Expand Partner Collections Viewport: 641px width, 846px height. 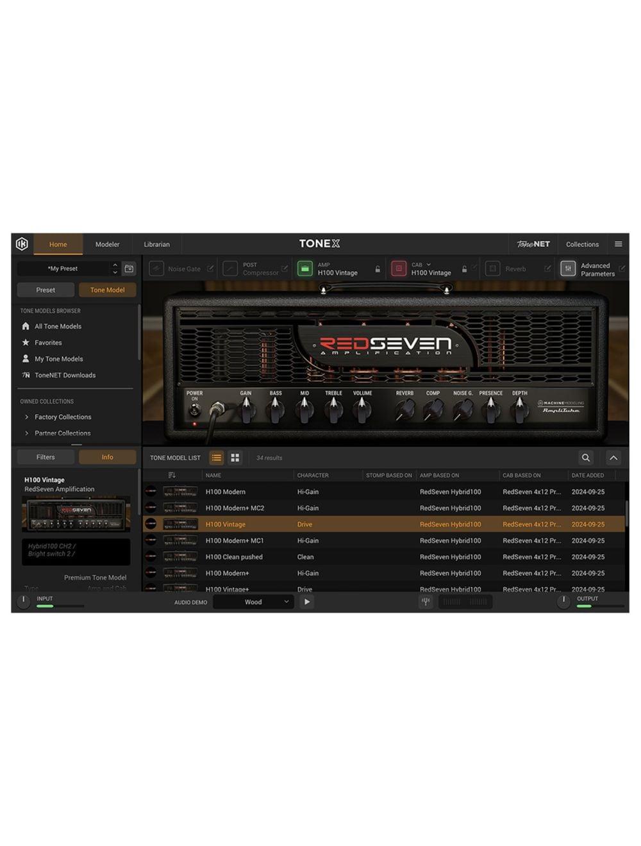point(26,433)
